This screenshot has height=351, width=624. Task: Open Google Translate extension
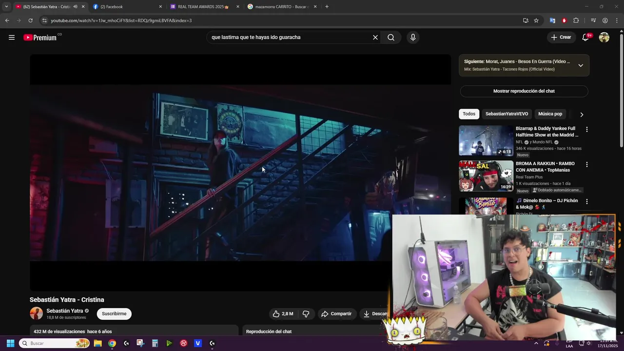552,20
